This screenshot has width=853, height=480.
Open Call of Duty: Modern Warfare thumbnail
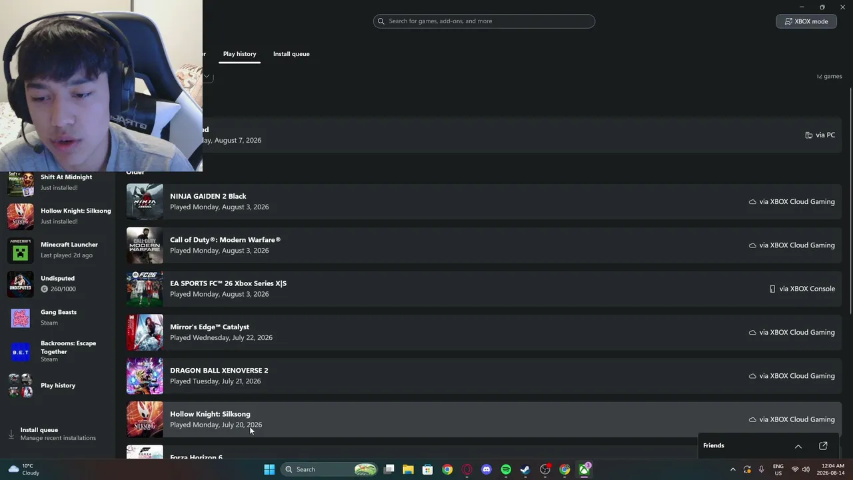(145, 245)
